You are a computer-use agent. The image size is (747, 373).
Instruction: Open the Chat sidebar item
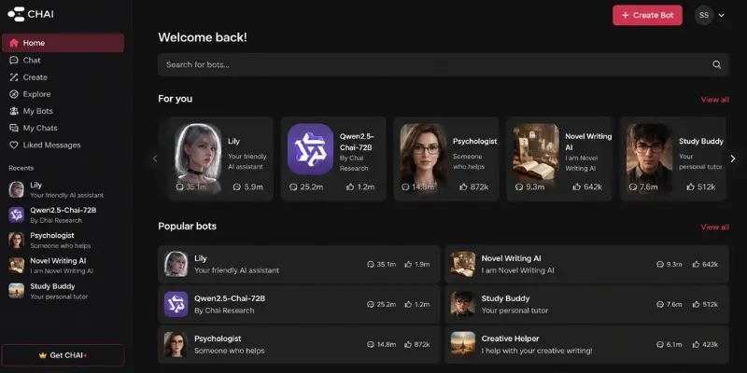[63, 60]
